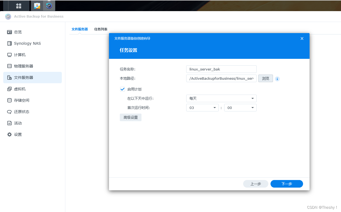Open the DSM main menu grid icon
The height and width of the screenshot is (212, 341).
pos(19,6)
